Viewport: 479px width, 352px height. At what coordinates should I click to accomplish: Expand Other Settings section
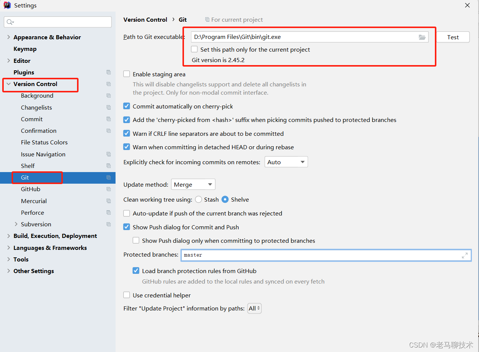coord(9,271)
